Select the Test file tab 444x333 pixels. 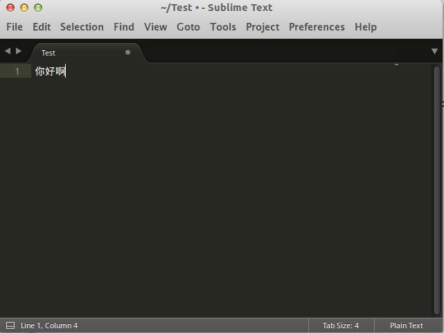pyautogui.click(x=48, y=53)
